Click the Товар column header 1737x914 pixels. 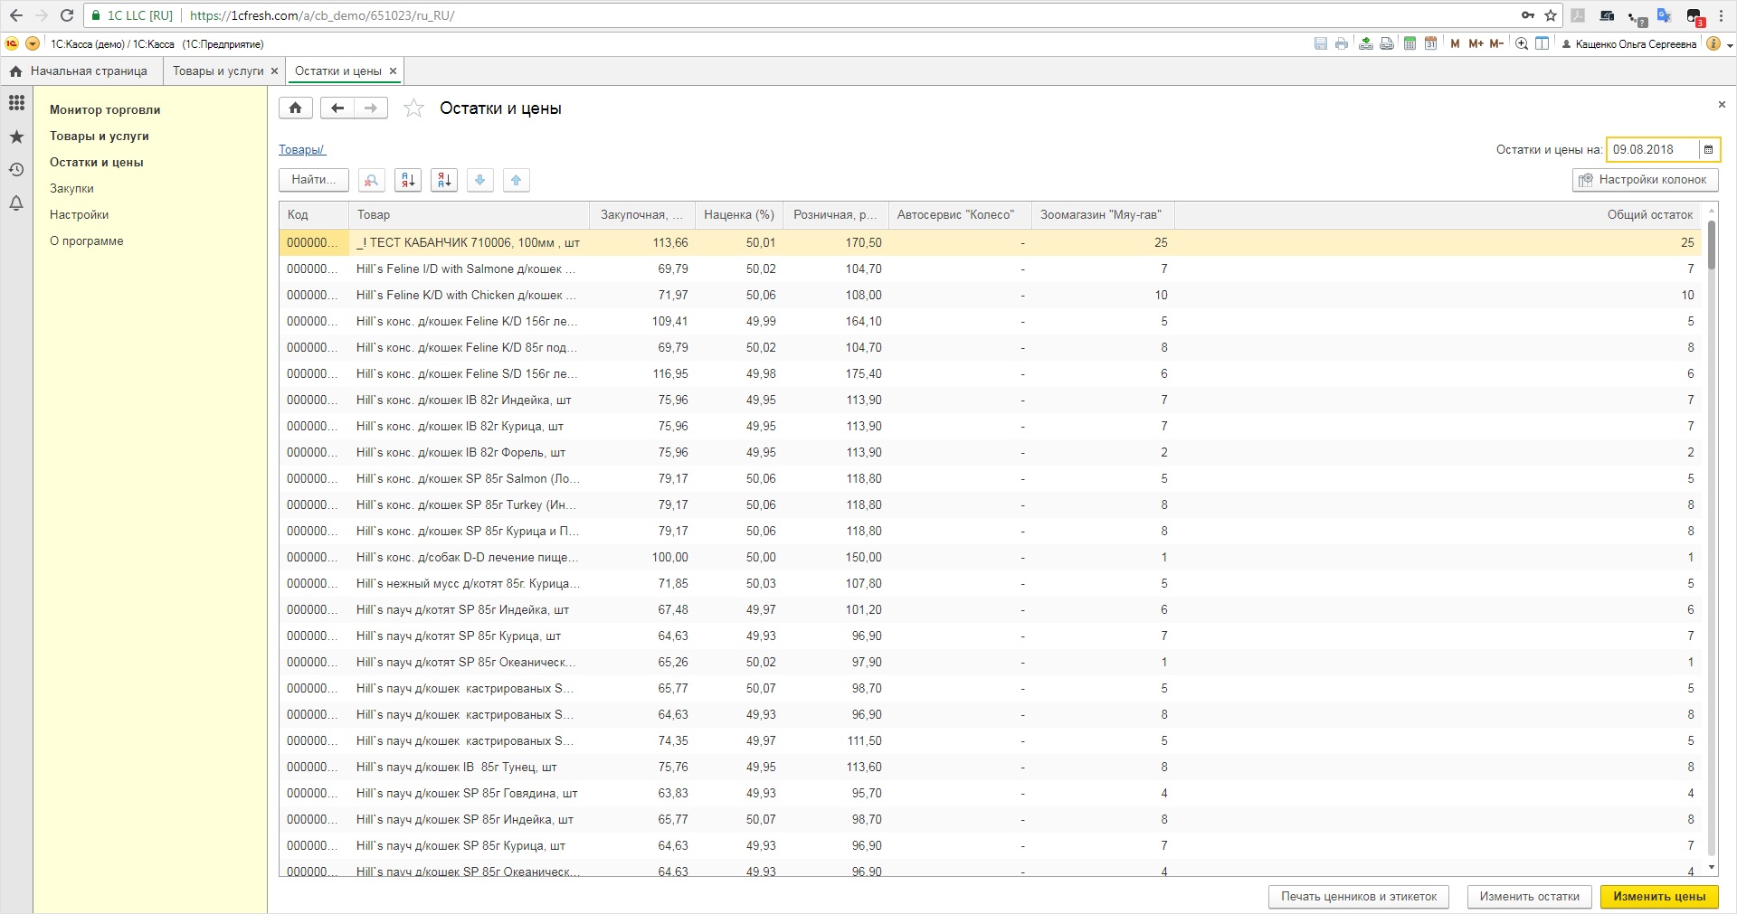click(469, 215)
